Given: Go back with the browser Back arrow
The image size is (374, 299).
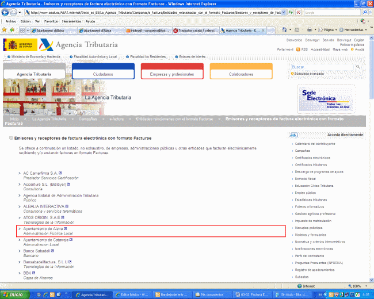Looking at the screenshot, I should click(x=5, y=12).
